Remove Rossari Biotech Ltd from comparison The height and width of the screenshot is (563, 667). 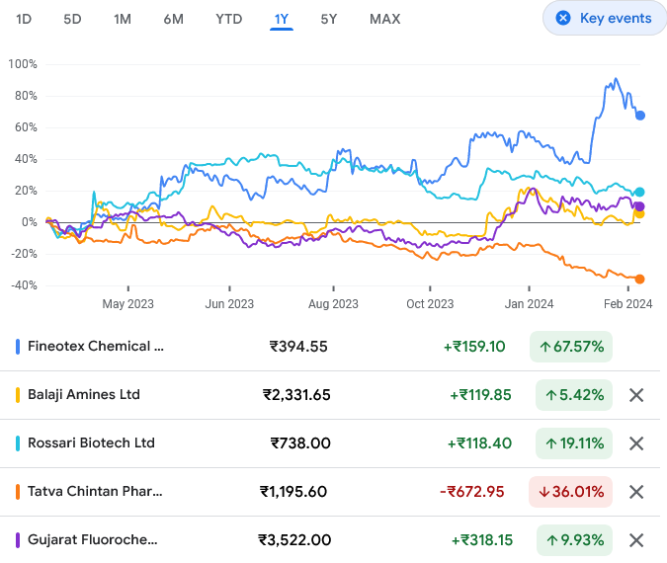(636, 443)
